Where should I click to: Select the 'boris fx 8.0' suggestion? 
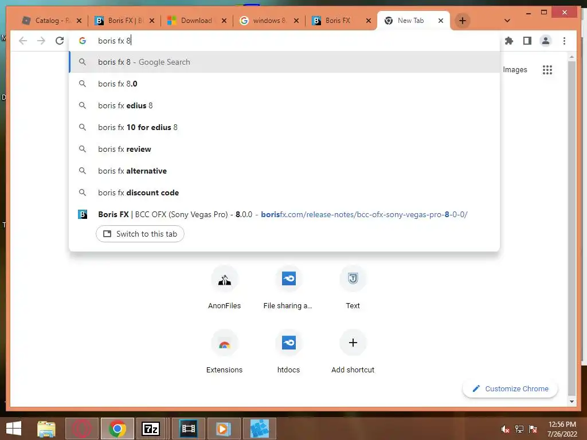284,84
